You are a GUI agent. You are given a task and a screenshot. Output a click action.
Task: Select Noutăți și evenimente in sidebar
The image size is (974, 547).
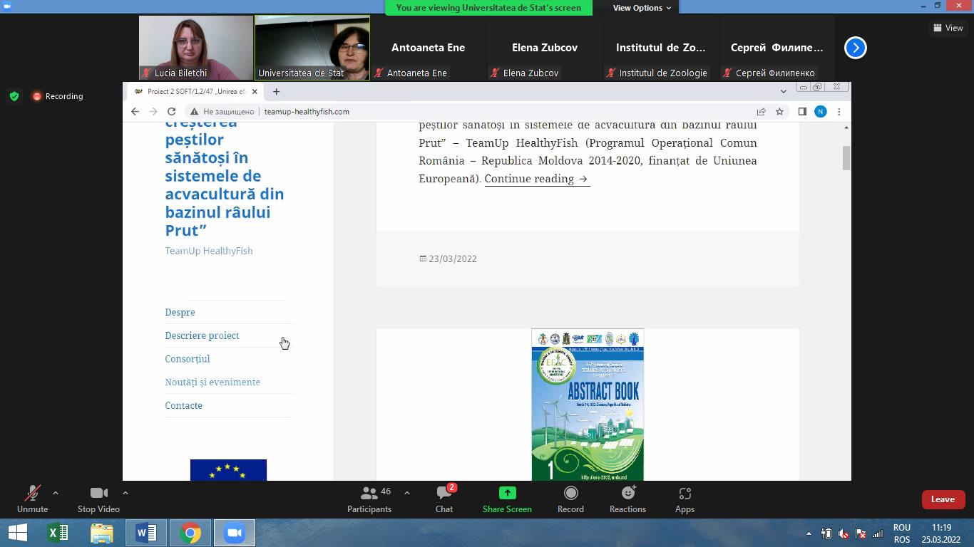(x=212, y=382)
